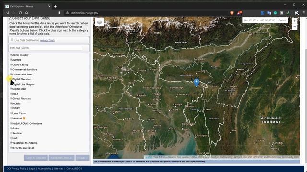Zoom in on the map with plus button

pyautogui.click(x=295, y=21)
